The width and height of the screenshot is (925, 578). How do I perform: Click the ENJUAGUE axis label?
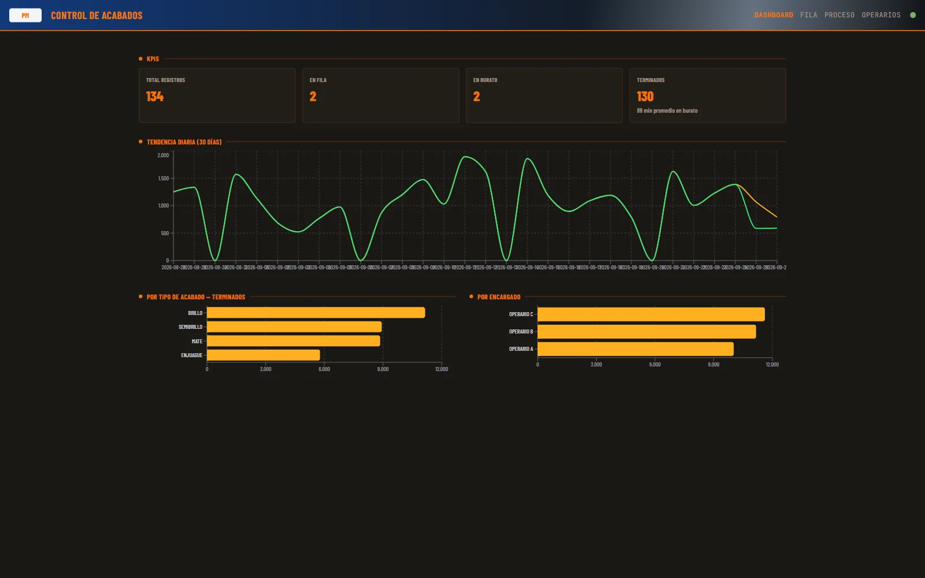[192, 355]
